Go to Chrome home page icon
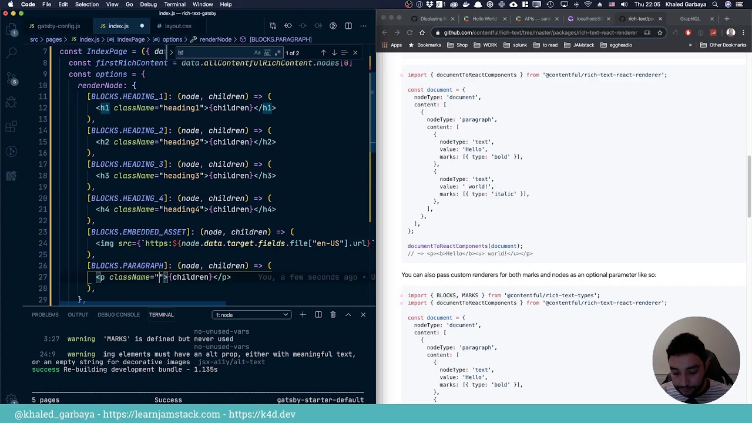 [422, 33]
